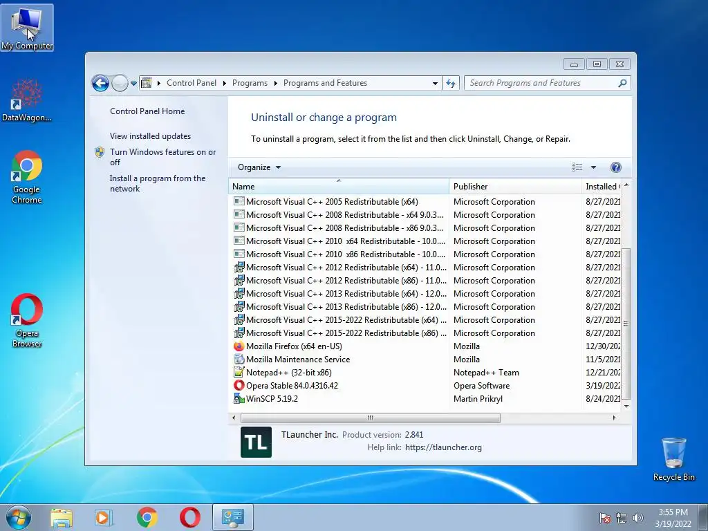Expand the arrow after Control Panel breadcrumb
The width and height of the screenshot is (708, 531).
[225, 83]
